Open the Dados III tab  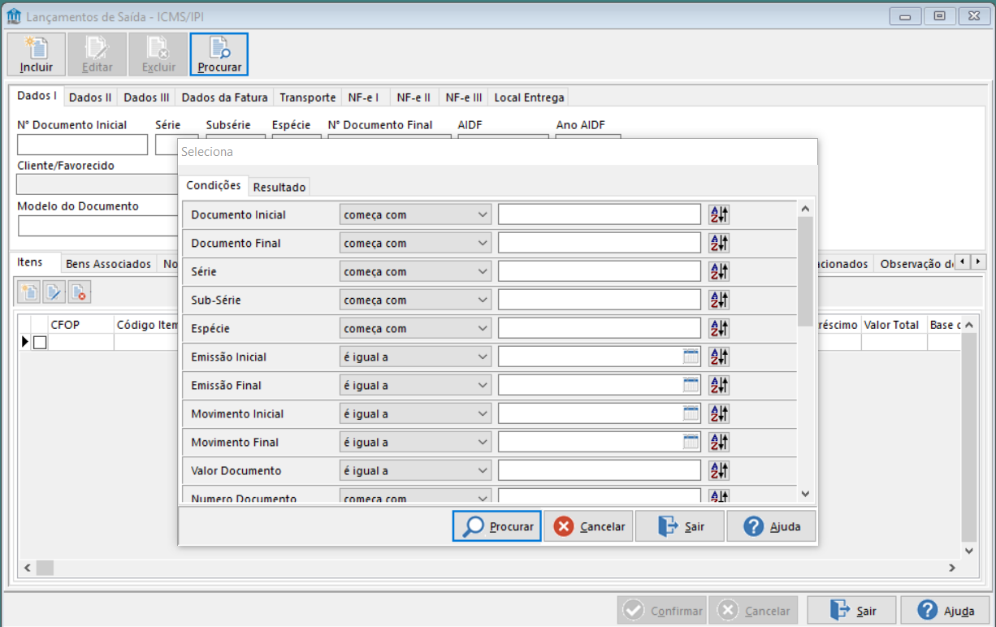[146, 97]
